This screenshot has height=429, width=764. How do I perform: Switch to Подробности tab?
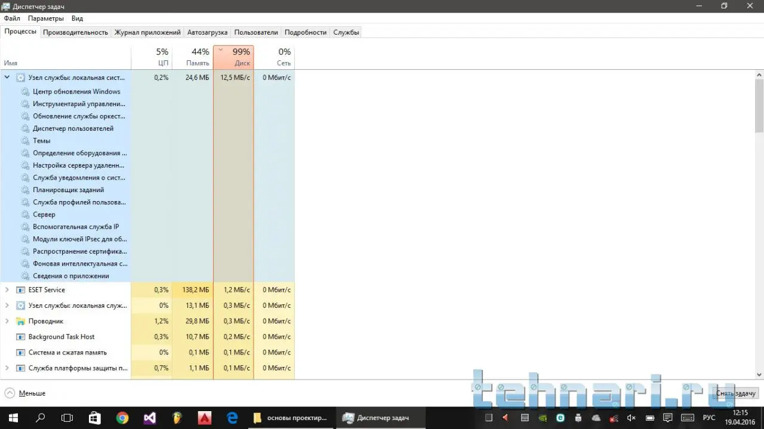(x=306, y=32)
